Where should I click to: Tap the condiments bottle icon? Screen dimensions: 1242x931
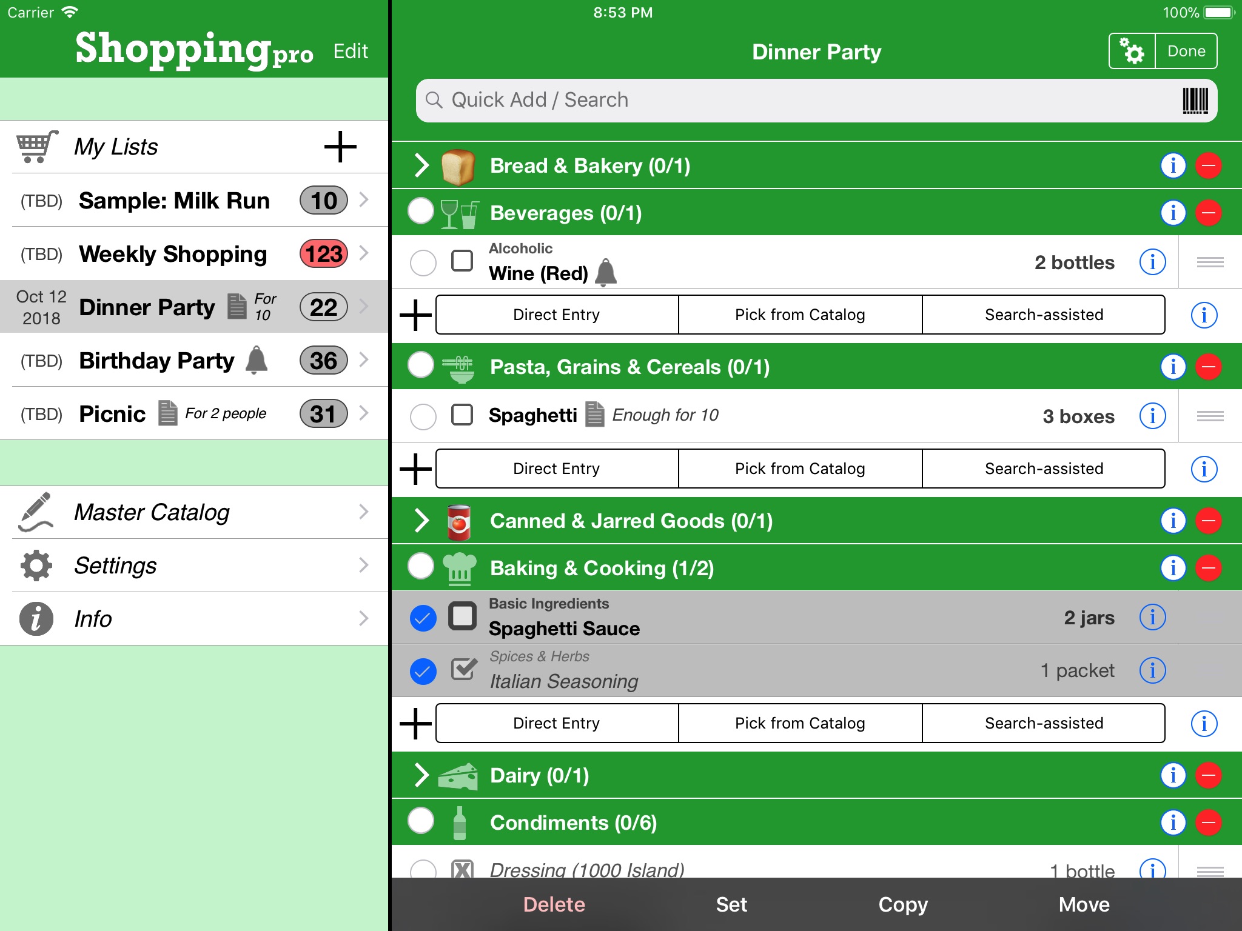click(x=458, y=821)
